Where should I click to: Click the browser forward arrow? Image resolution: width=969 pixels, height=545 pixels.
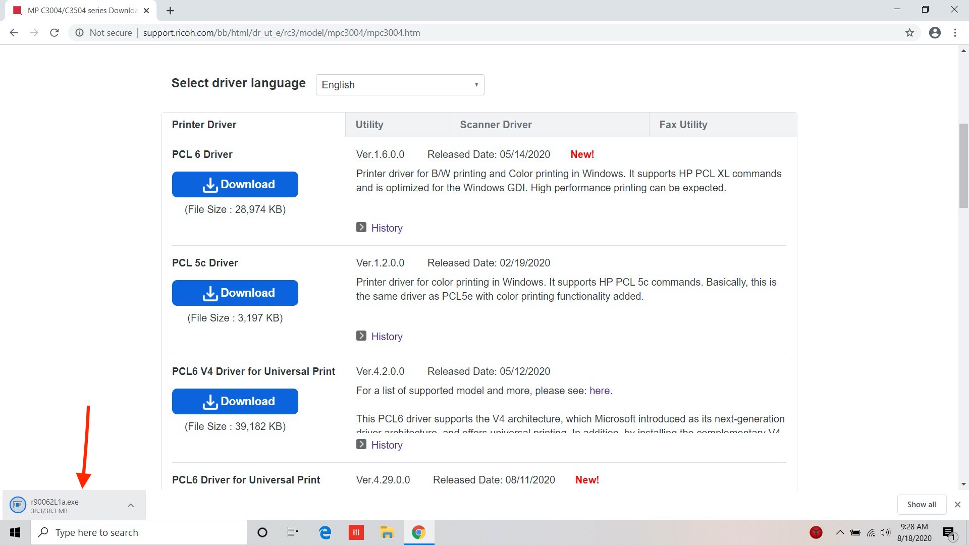[x=34, y=33]
